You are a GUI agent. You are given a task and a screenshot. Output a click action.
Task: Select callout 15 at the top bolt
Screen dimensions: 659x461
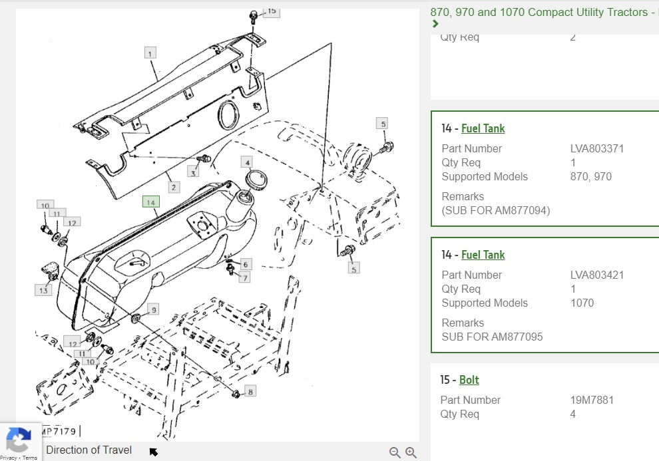click(x=272, y=11)
